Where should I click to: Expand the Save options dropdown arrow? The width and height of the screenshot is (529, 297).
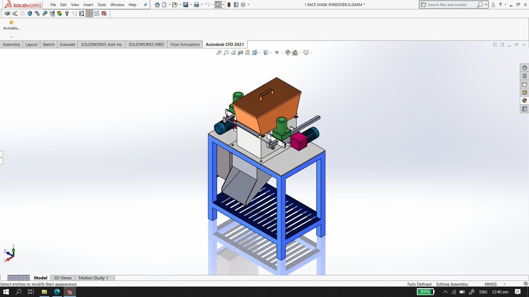coord(190,5)
